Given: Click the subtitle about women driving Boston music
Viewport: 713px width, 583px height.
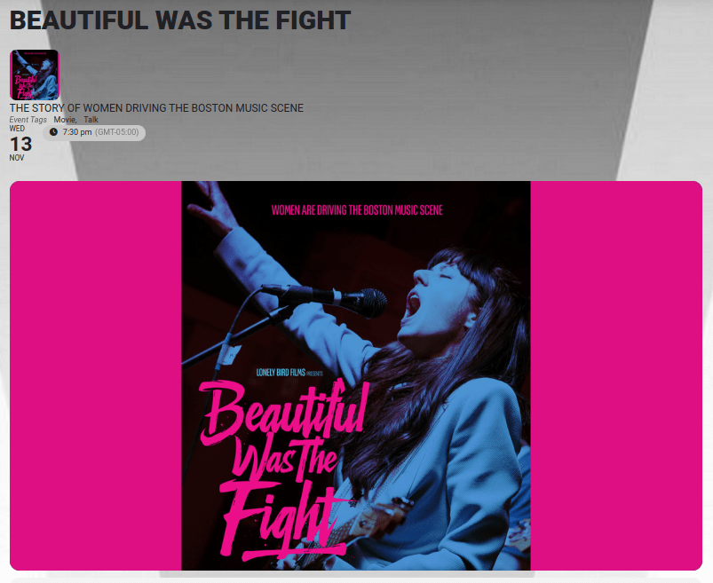Looking at the screenshot, I should [156, 108].
